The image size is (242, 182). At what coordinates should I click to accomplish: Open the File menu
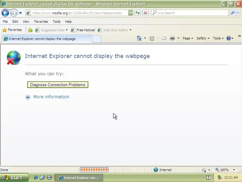pyautogui.click(x=5, y=22)
